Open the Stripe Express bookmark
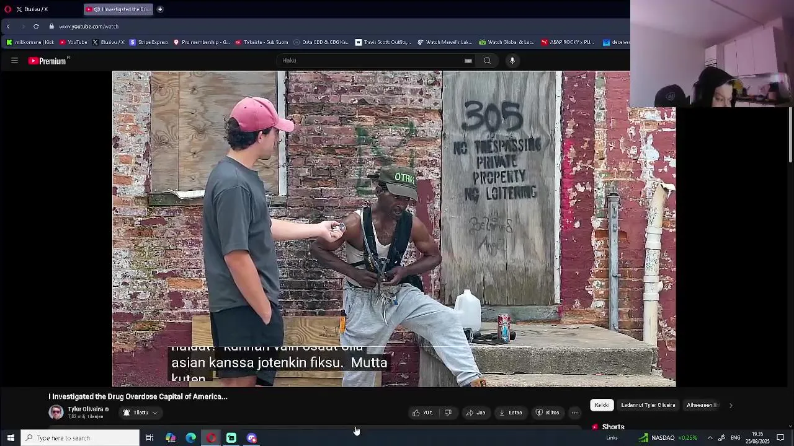 149,42
